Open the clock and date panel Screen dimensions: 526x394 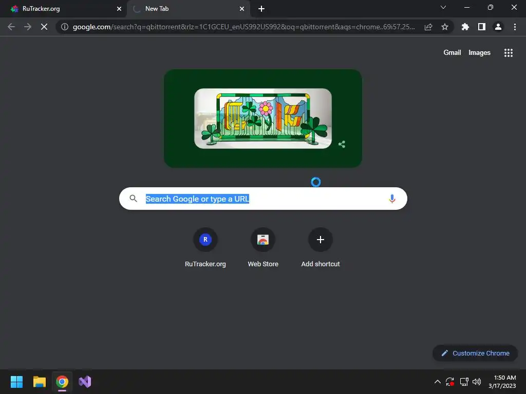[x=502, y=382]
